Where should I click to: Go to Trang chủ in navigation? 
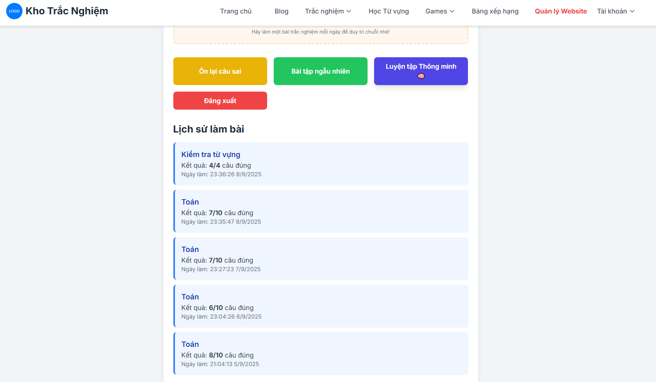click(x=236, y=11)
